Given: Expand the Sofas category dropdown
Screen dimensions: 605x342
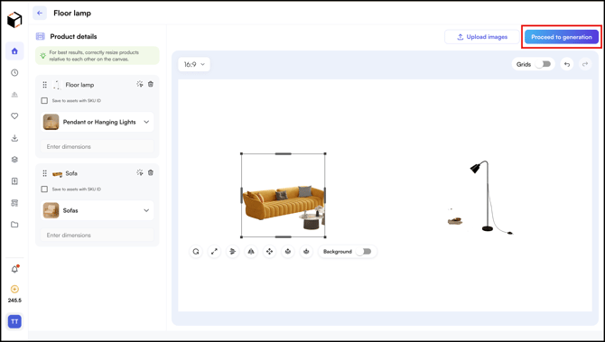Looking at the screenshot, I should click(x=98, y=210).
